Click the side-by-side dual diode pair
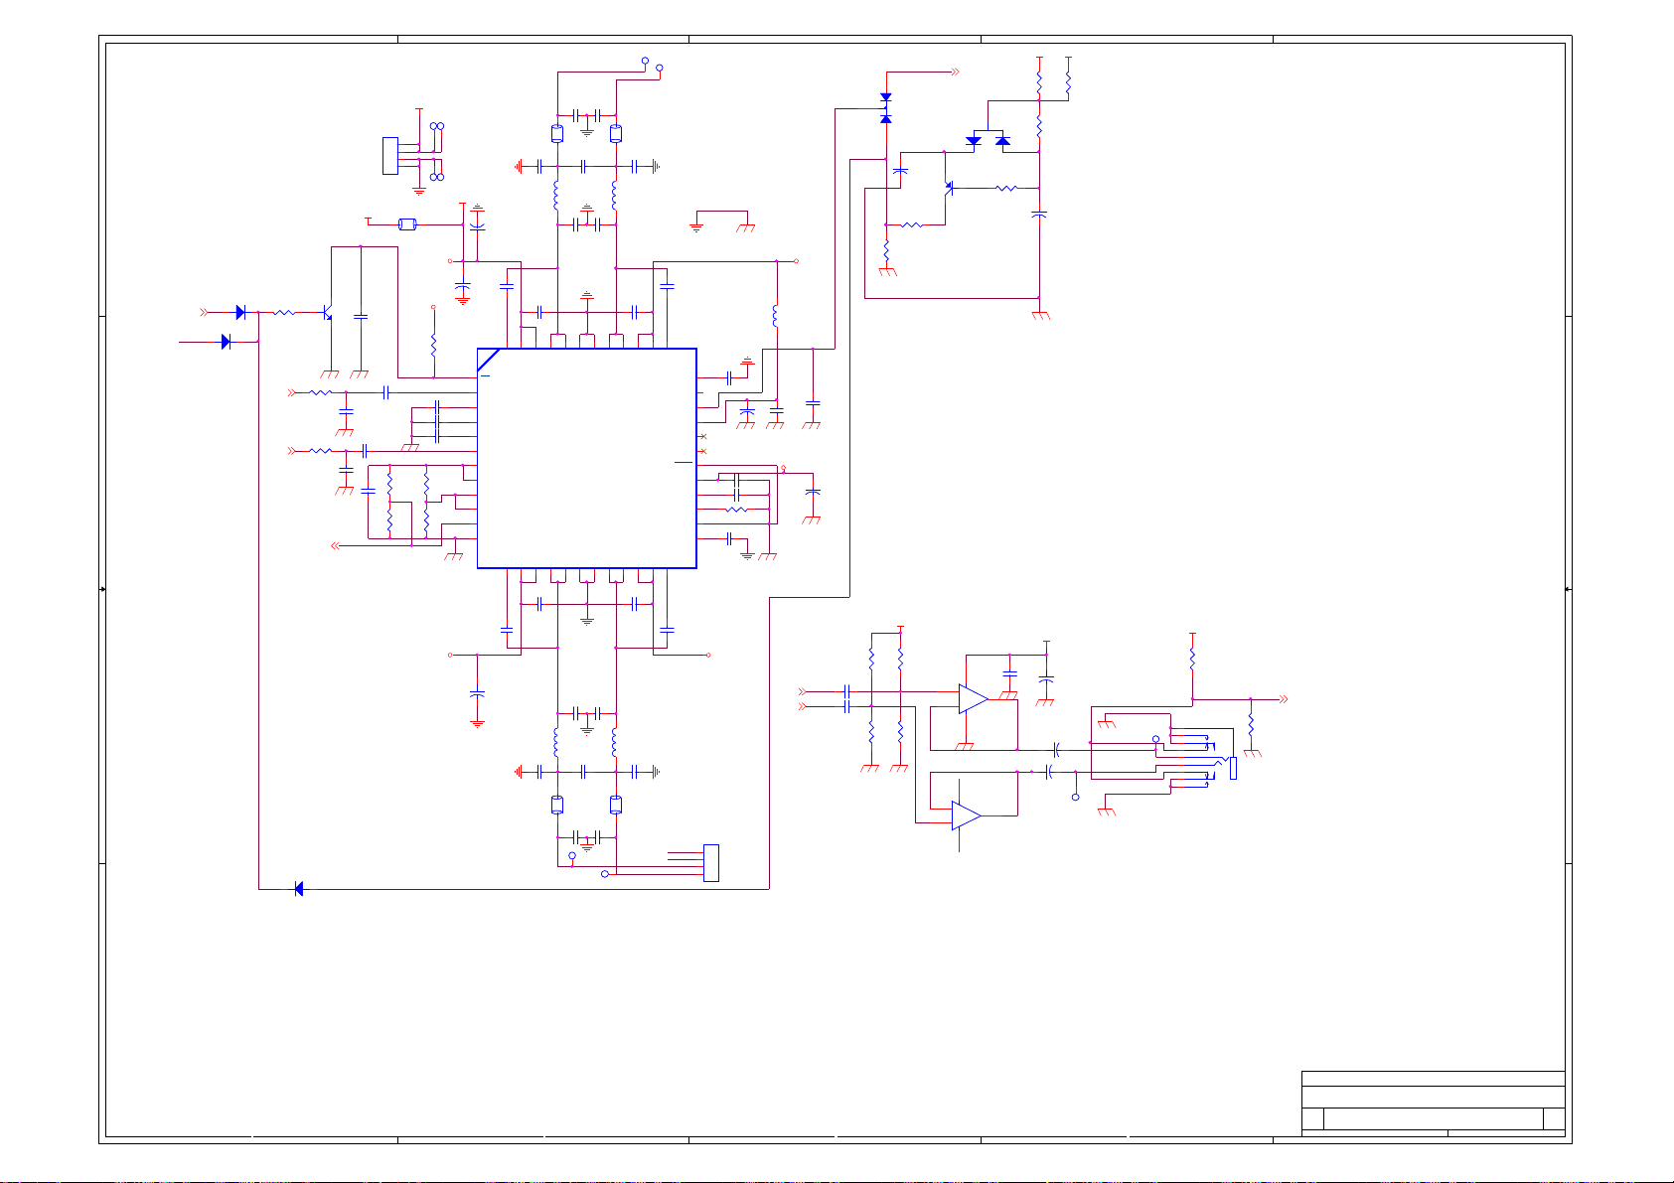Image resolution: width=1674 pixels, height=1183 pixels. tap(988, 141)
